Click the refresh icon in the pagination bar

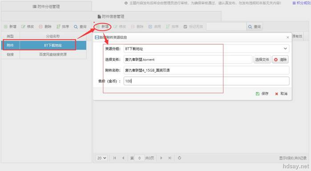click(179, 158)
